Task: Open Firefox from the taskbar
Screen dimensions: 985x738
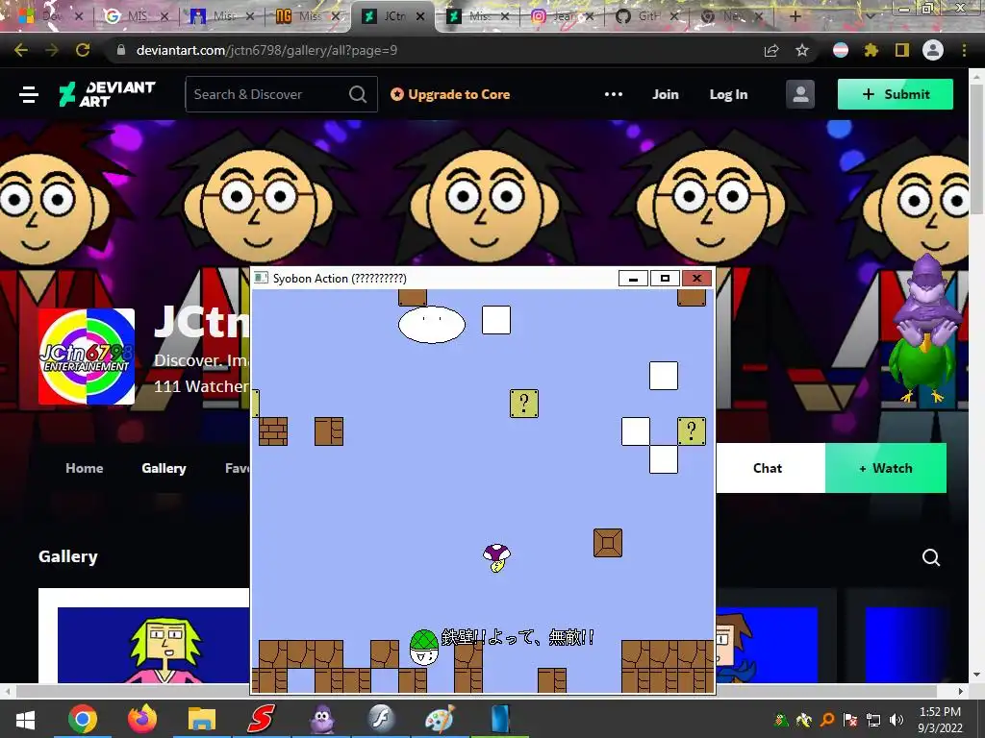Action: (142, 719)
